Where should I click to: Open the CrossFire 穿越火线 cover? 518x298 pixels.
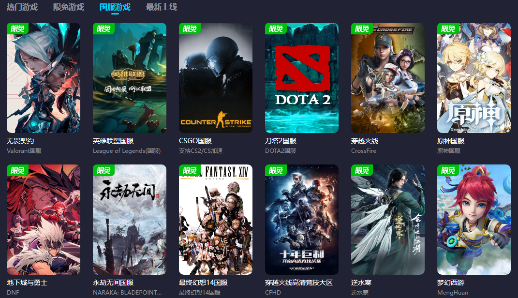point(388,78)
